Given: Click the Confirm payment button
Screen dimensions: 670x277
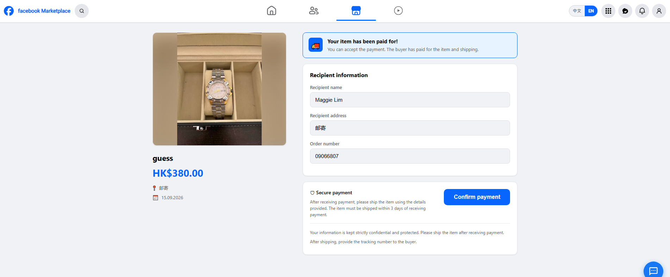Looking at the screenshot, I should click(477, 197).
